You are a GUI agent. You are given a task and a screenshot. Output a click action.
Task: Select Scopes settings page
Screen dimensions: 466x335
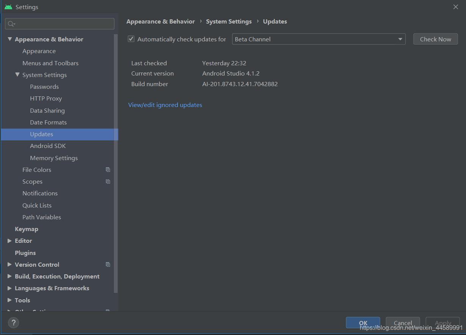pos(32,181)
